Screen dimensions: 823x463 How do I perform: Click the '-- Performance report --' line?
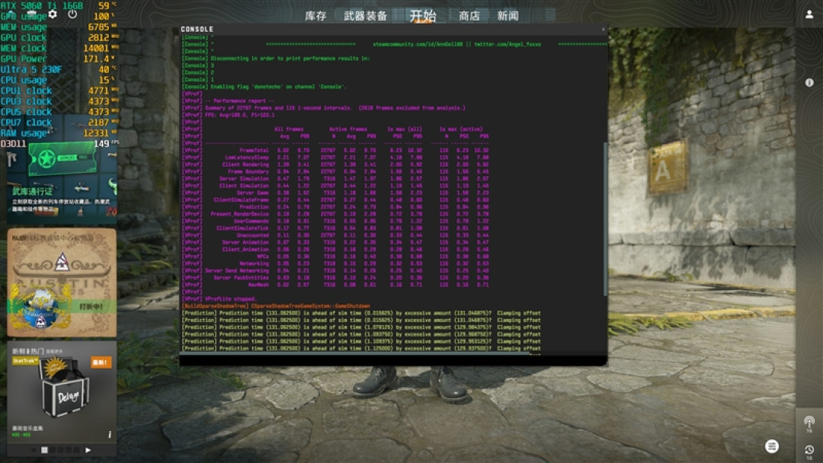click(240, 101)
